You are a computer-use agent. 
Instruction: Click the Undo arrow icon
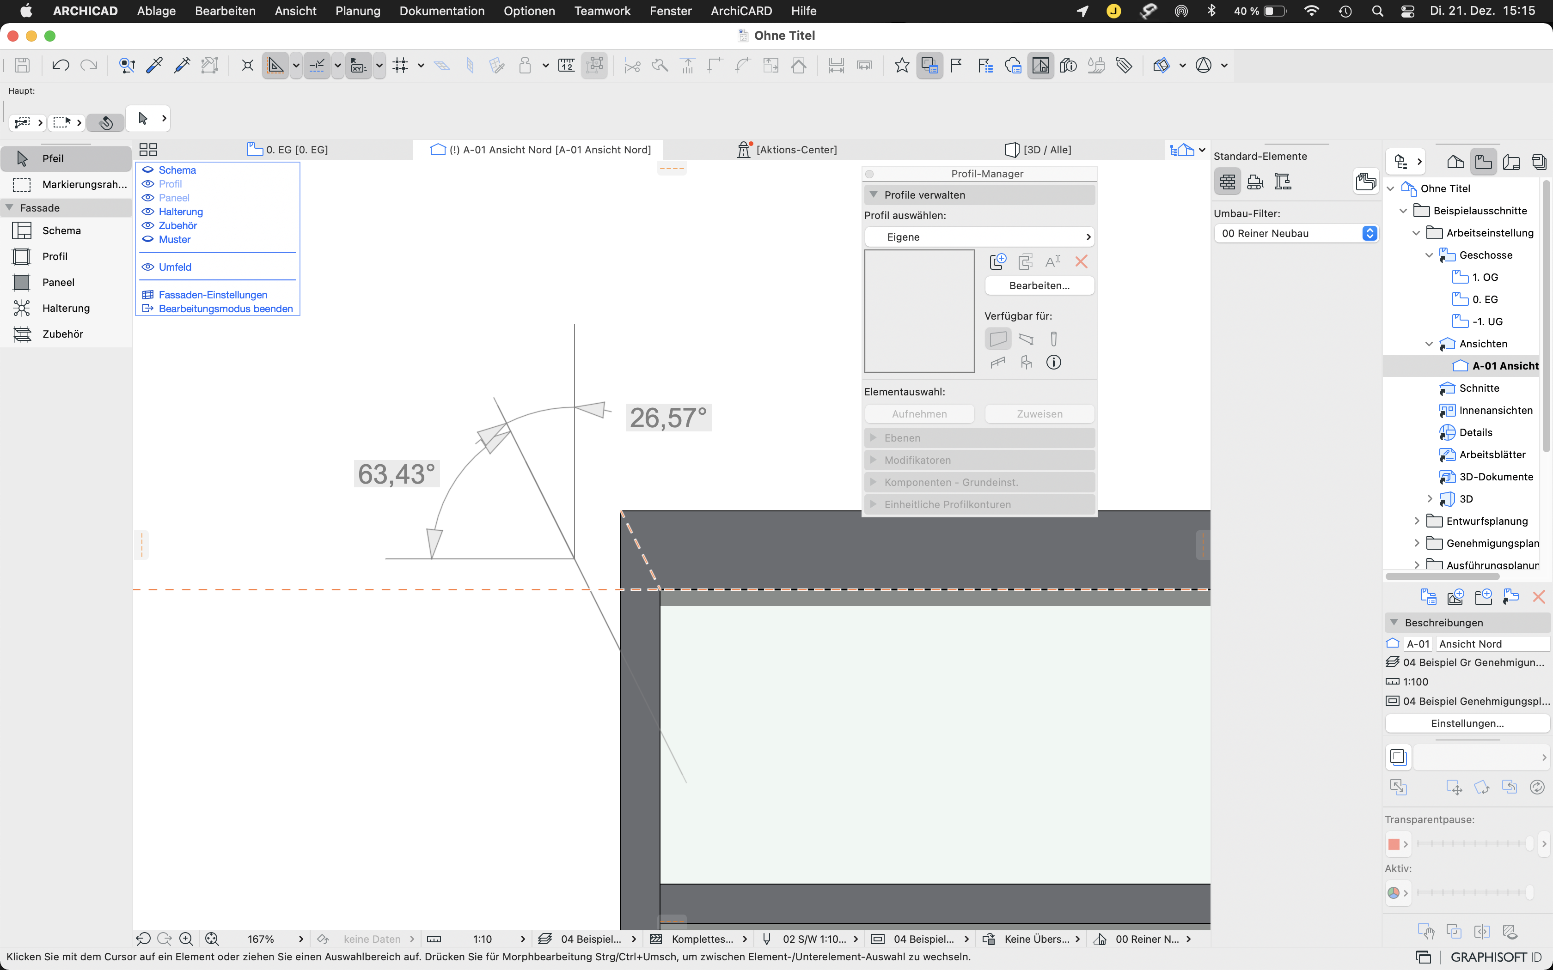tap(61, 66)
